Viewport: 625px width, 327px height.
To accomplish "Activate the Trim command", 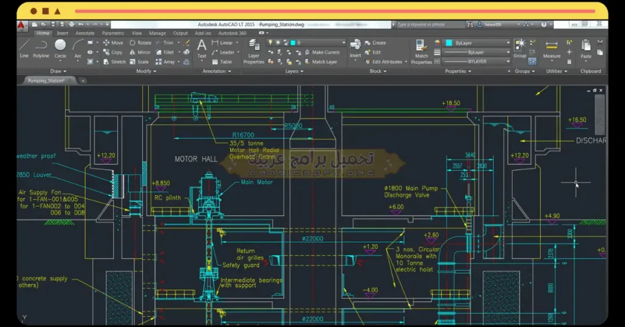I will click(164, 43).
